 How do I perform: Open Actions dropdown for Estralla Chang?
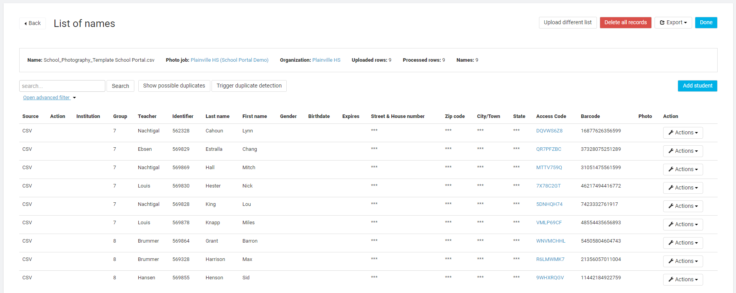click(x=683, y=151)
